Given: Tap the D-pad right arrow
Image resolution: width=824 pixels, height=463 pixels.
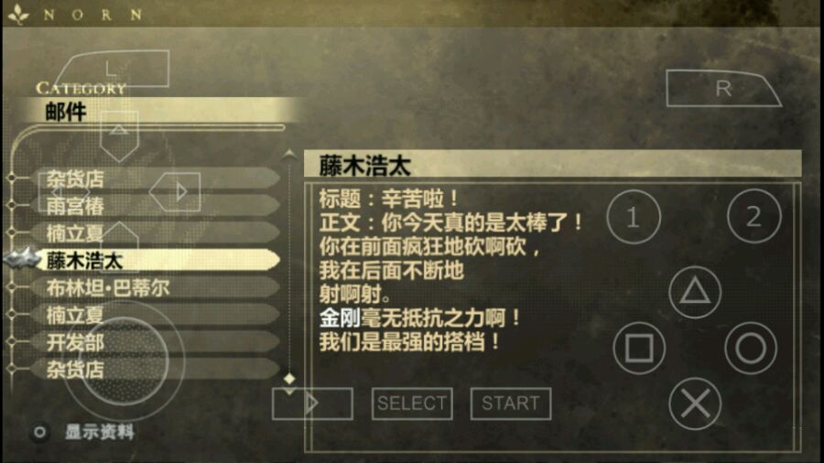Looking at the screenshot, I should (x=175, y=191).
